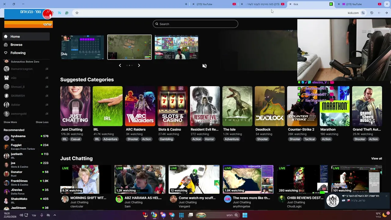Select the Stake casino featured thumbnail
The height and width of the screenshot is (220, 391).
(82, 47)
